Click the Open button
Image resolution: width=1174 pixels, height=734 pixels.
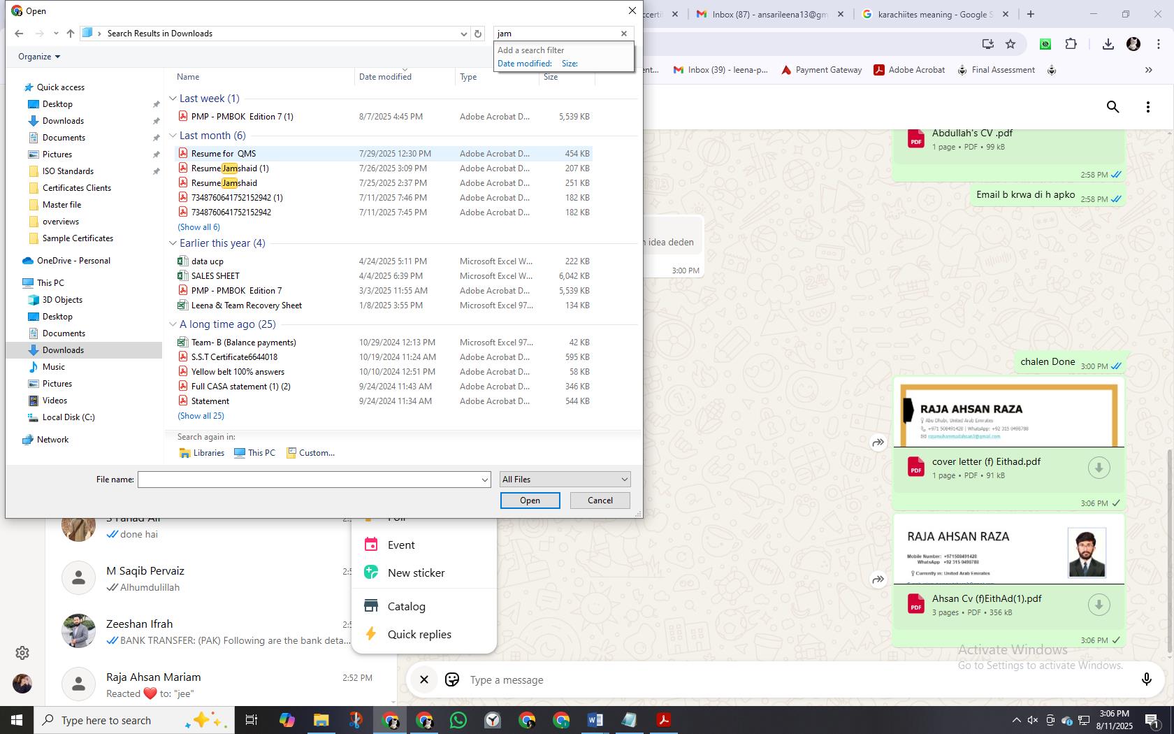click(x=530, y=501)
